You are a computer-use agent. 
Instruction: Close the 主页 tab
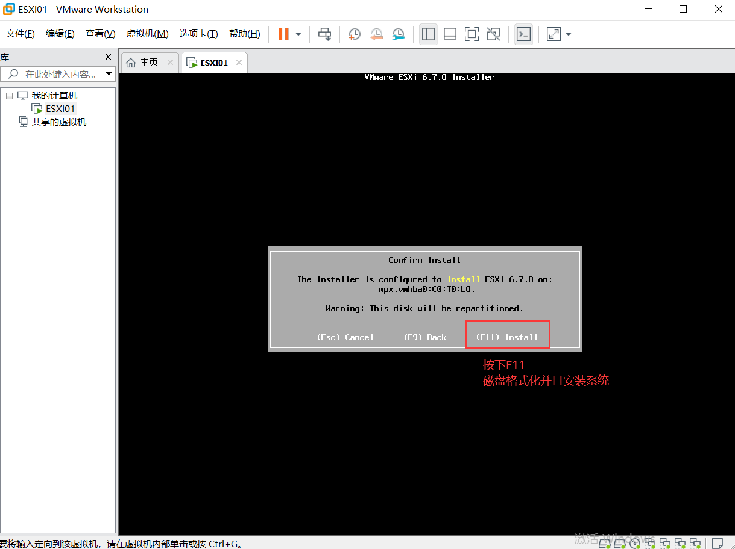point(170,62)
